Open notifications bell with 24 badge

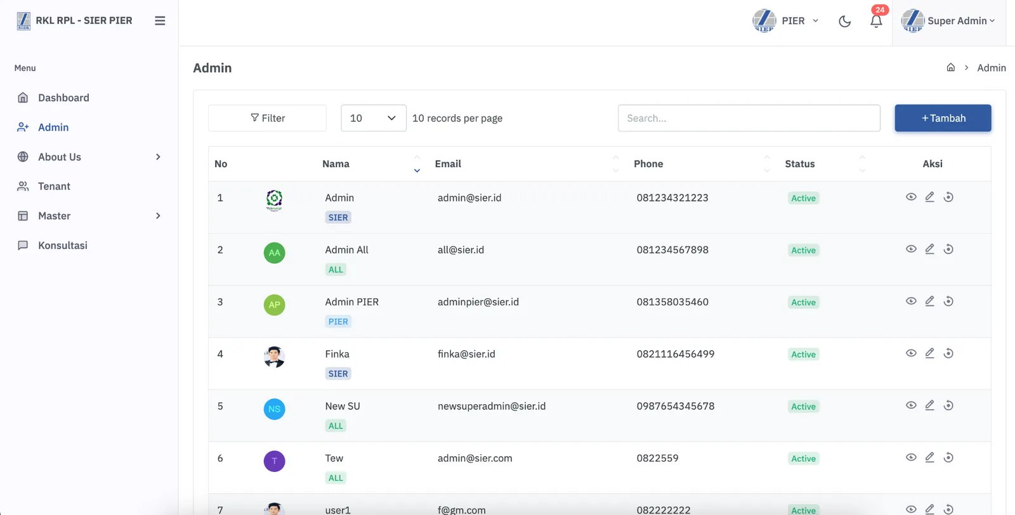[x=876, y=20]
